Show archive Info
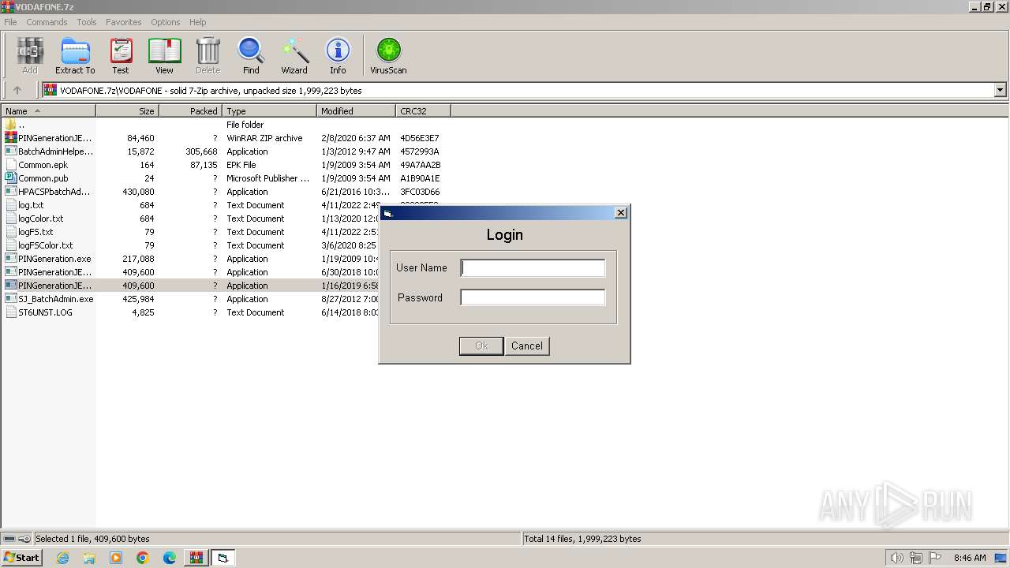Viewport: 1010px width, 568px height. (338, 56)
